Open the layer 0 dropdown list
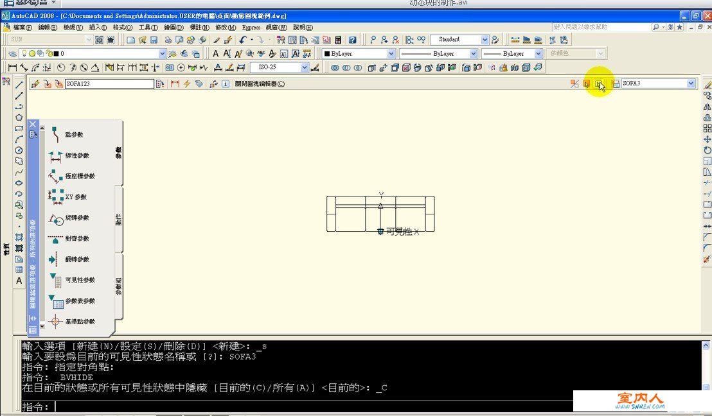This screenshot has height=416, width=712. tap(163, 53)
